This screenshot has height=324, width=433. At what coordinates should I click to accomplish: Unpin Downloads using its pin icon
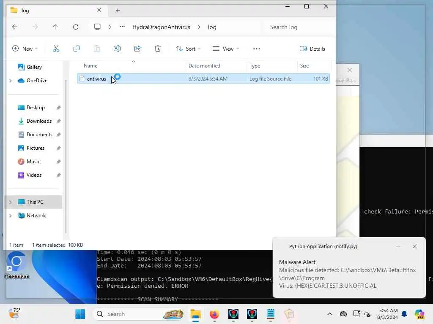pos(58,121)
